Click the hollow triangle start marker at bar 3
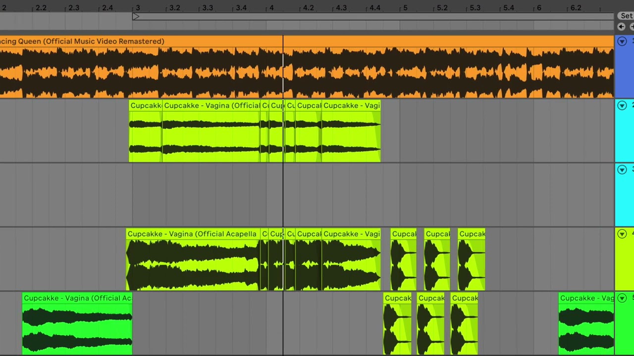 [136, 17]
